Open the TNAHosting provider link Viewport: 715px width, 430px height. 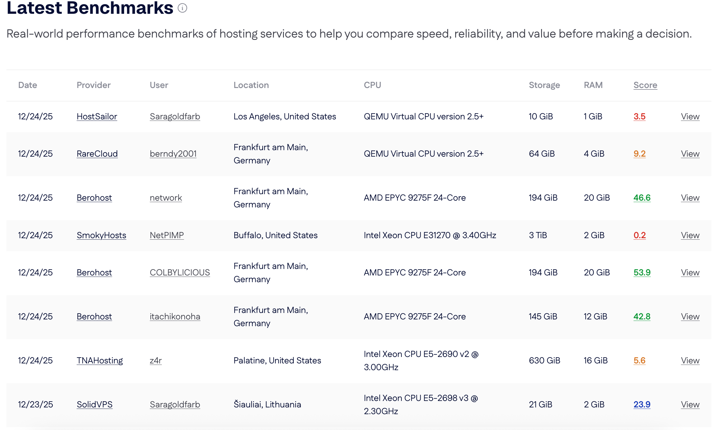pyautogui.click(x=100, y=360)
